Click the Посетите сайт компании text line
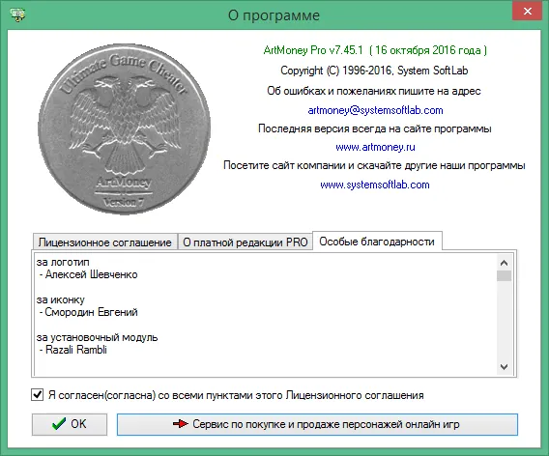Viewport: 549px width, 456px height. point(374,165)
